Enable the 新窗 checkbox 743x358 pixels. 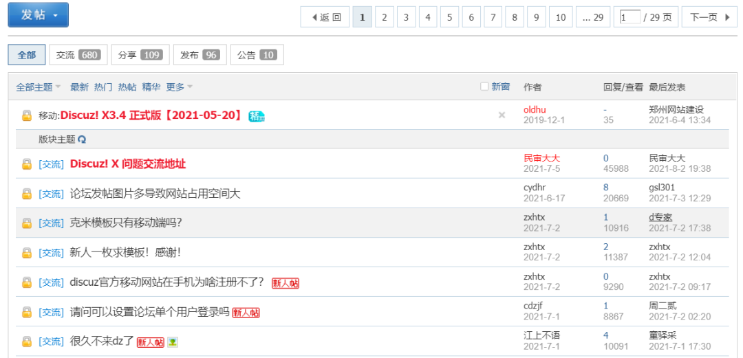[484, 87]
